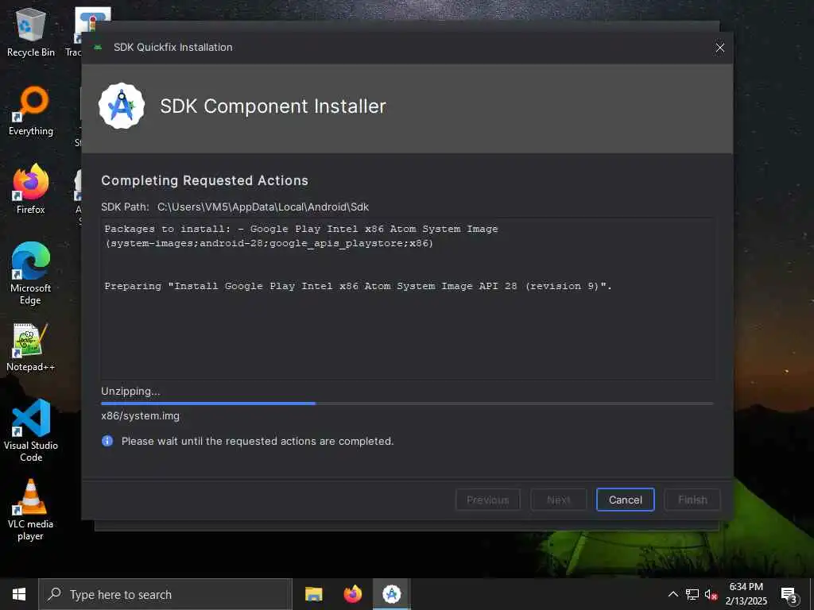The image size is (814, 610).
Task: Select the Notepad++ desktop shortcut
Action: point(31,348)
